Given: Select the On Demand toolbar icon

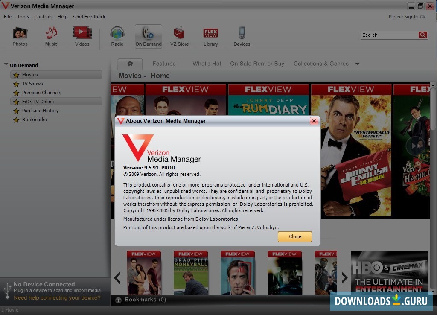Looking at the screenshot, I should click(148, 37).
